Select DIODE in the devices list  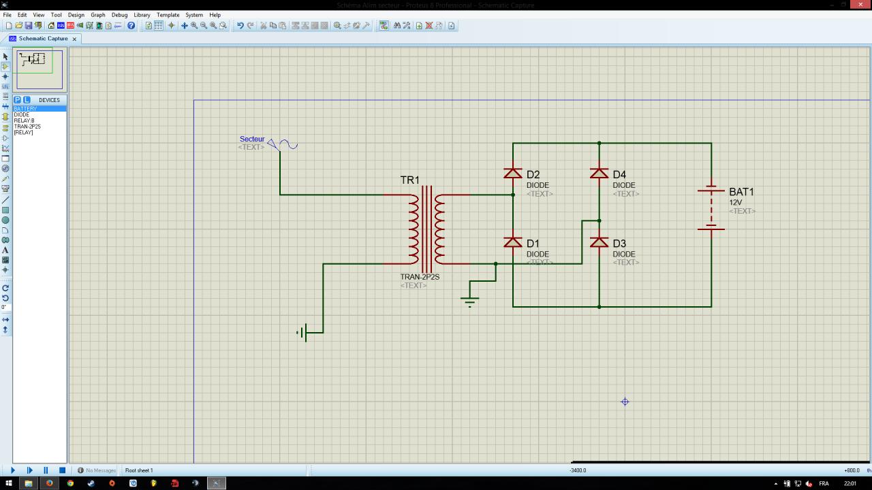[22, 115]
